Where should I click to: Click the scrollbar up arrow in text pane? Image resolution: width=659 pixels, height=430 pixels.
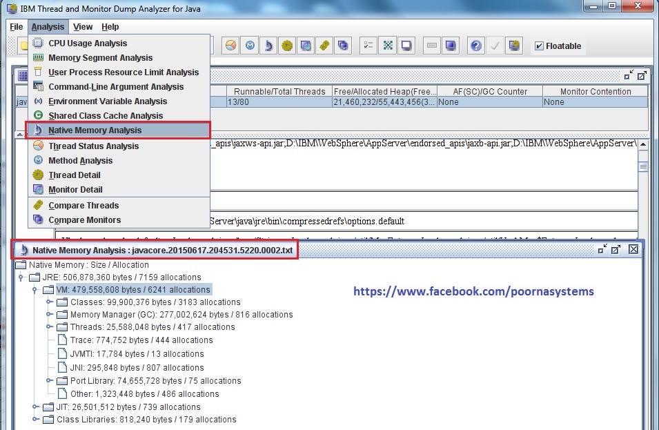click(643, 144)
